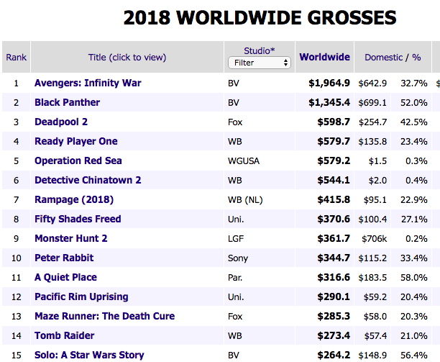Select the 2018 Worldwide Grosses heading
Image resolution: width=440 pixels, height=362 pixels.
point(260,18)
